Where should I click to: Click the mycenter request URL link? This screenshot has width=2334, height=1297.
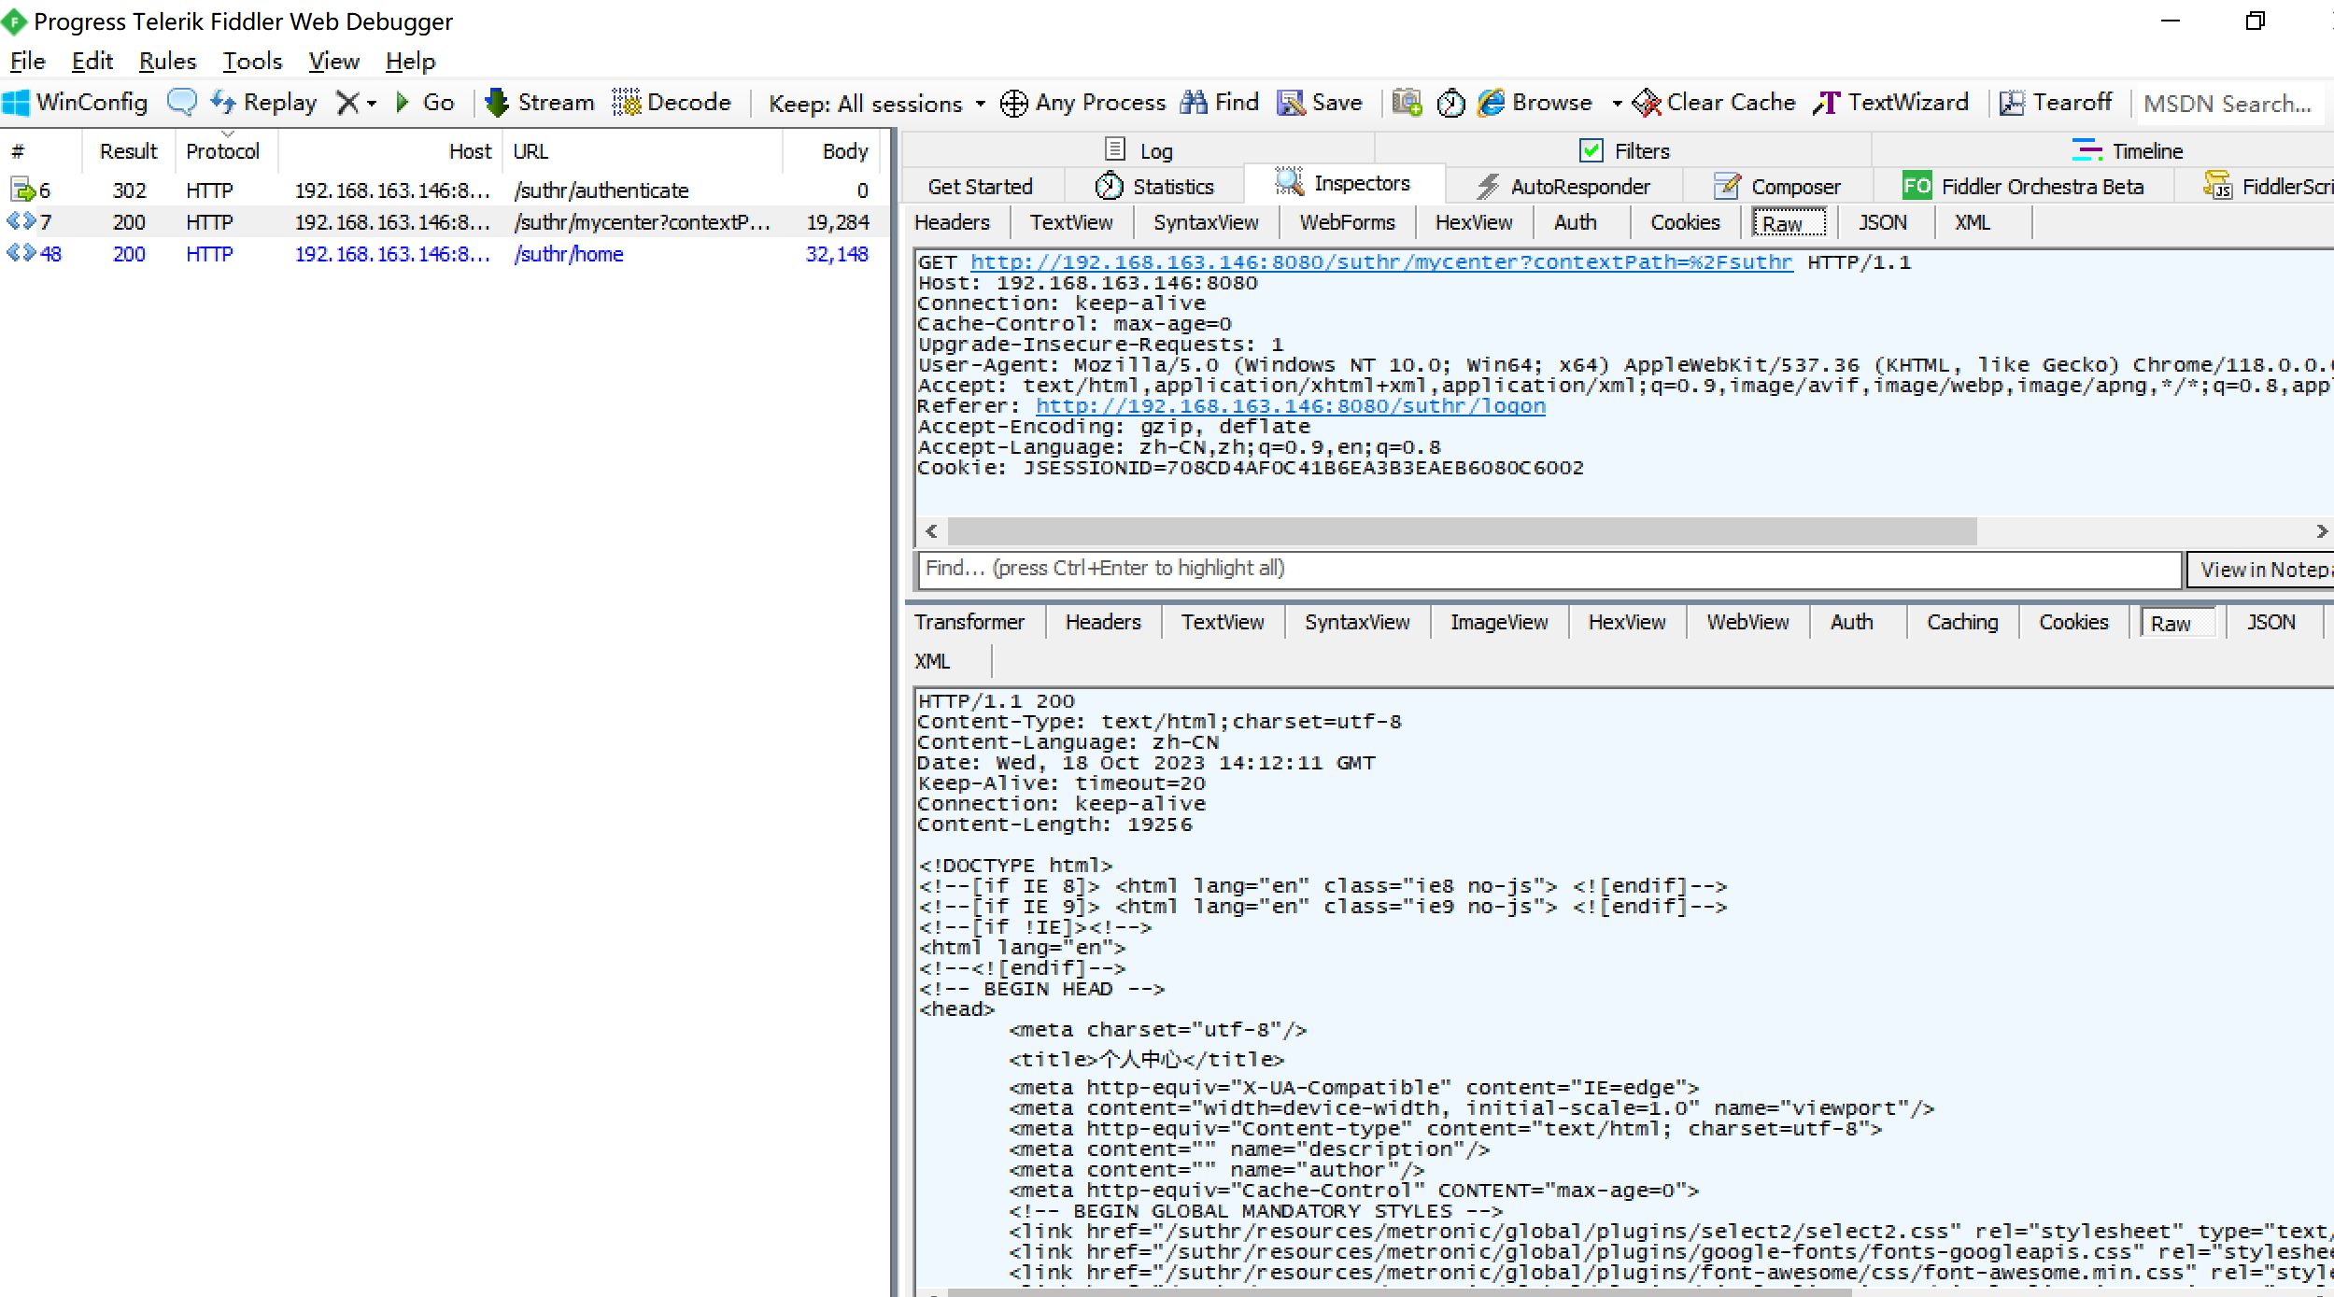(x=1381, y=262)
